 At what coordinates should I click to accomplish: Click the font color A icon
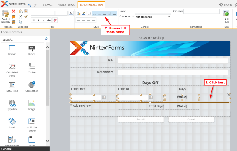(71, 13)
